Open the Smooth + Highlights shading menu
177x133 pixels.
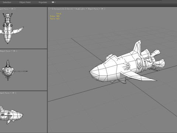pyautogui.click(x=76, y=9)
